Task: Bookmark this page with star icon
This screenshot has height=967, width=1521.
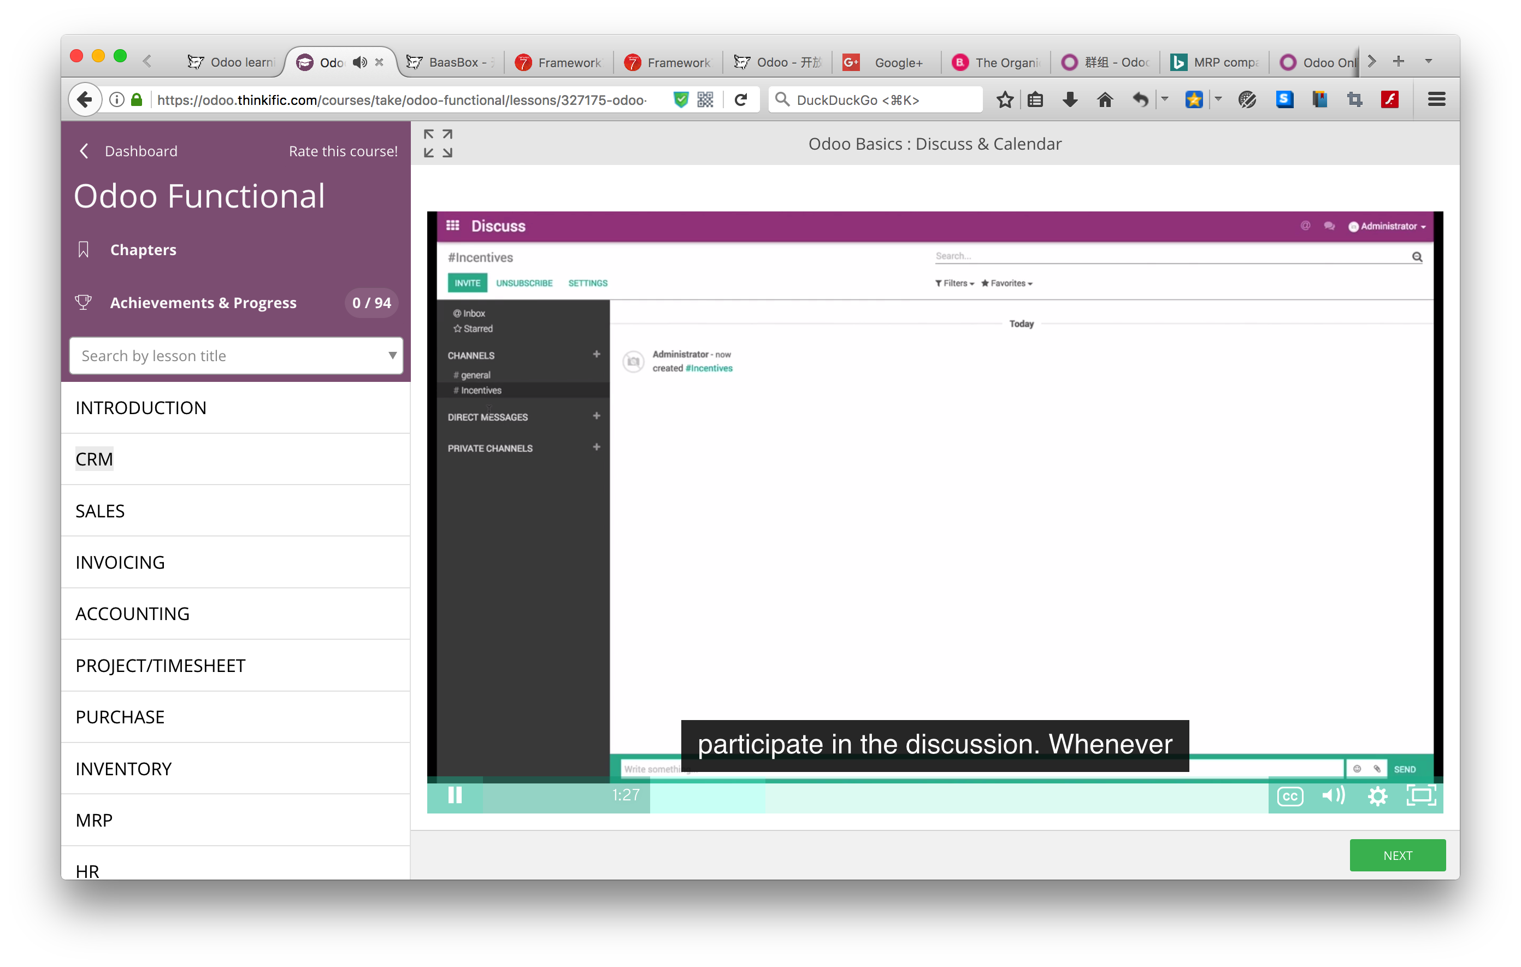Action: pyautogui.click(x=1005, y=100)
